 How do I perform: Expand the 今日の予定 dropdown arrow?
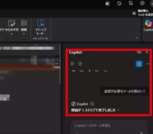pyautogui.click(x=12, y=34)
